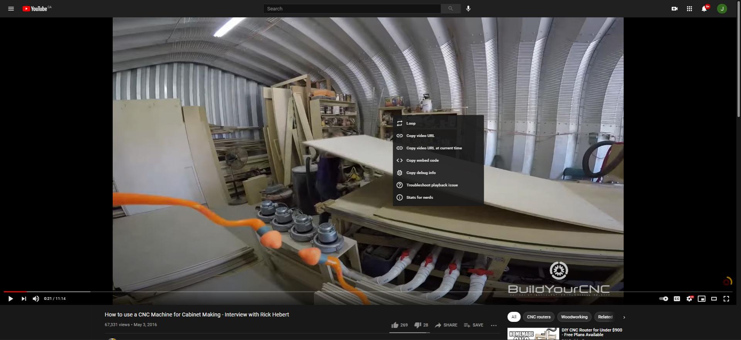Screen dimensions: 741x340
Task: Click the SHARE button below the video
Action: click(x=446, y=325)
